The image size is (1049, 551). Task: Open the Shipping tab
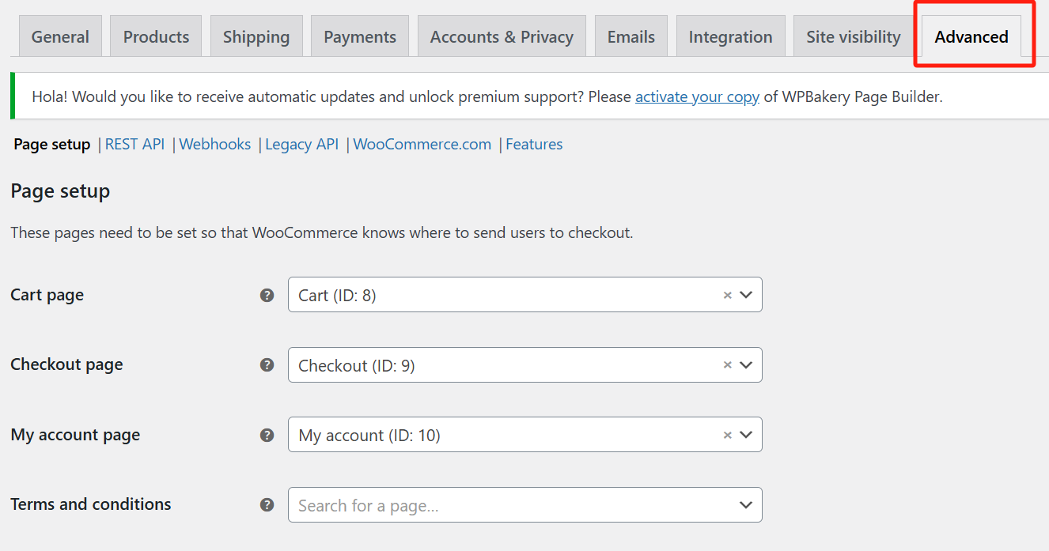tap(256, 36)
